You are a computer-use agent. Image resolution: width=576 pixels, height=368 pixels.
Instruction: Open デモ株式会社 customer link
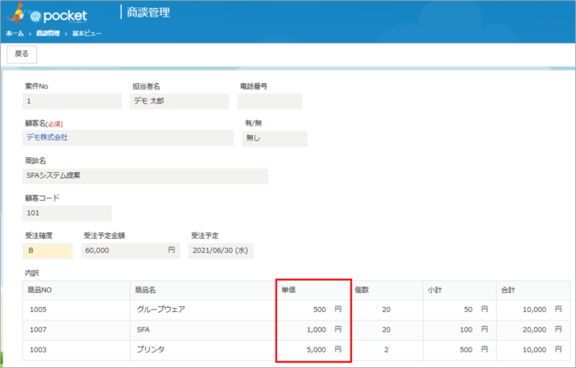click(47, 137)
